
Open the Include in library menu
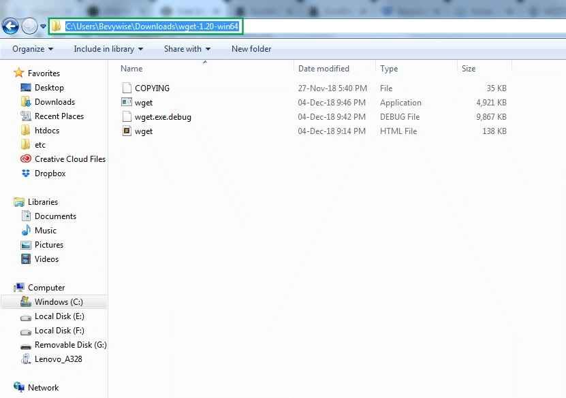(x=108, y=49)
